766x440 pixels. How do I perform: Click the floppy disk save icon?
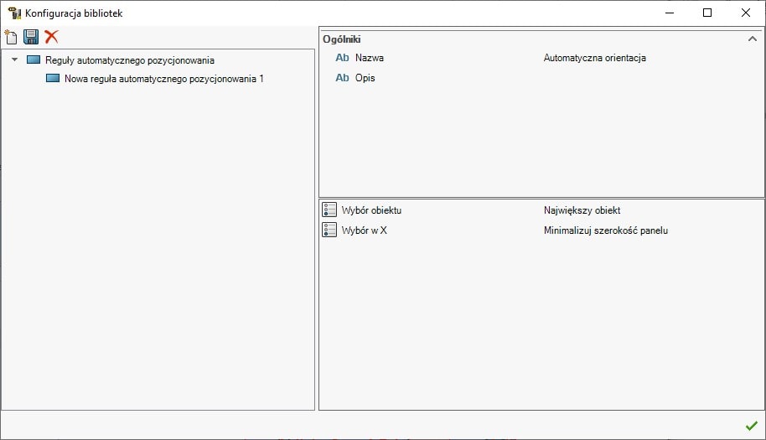31,37
